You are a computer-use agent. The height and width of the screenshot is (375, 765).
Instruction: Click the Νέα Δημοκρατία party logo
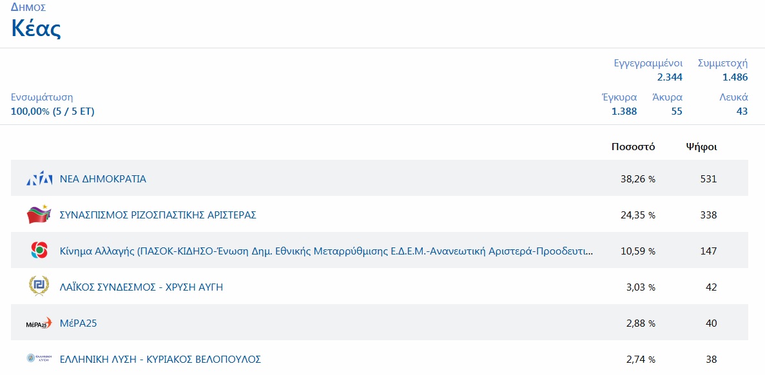point(39,179)
